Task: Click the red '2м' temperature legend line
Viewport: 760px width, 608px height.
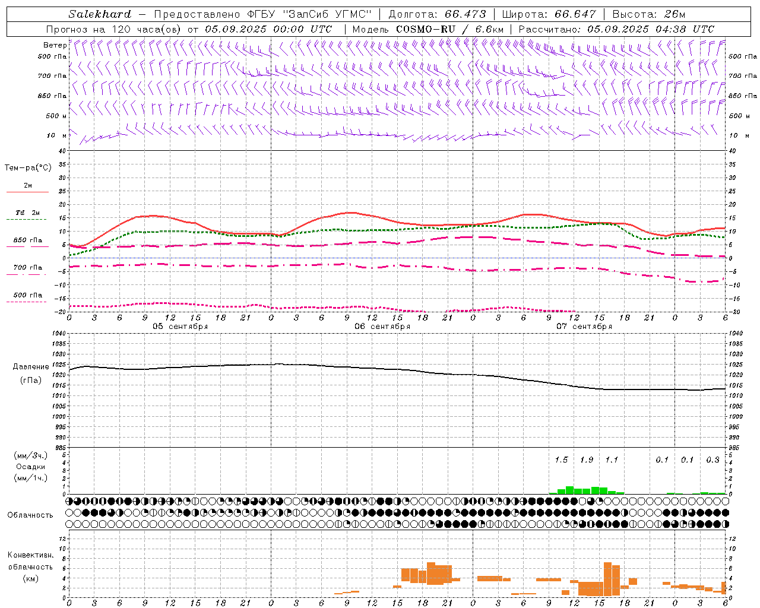Action: pyautogui.click(x=27, y=192)
